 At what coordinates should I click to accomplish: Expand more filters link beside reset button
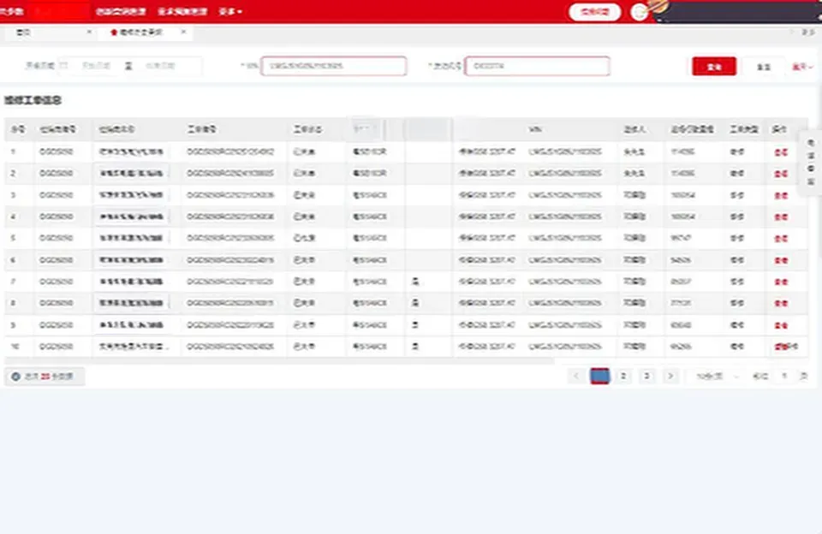point(801,67)
